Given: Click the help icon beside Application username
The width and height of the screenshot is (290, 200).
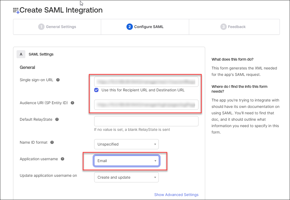Looking at the screenshot, I should pyautogui.click(x=62, y=159).
